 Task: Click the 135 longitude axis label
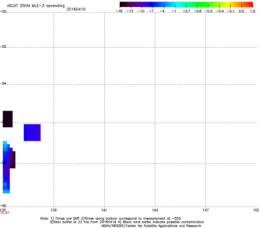[x=3, y=210]
